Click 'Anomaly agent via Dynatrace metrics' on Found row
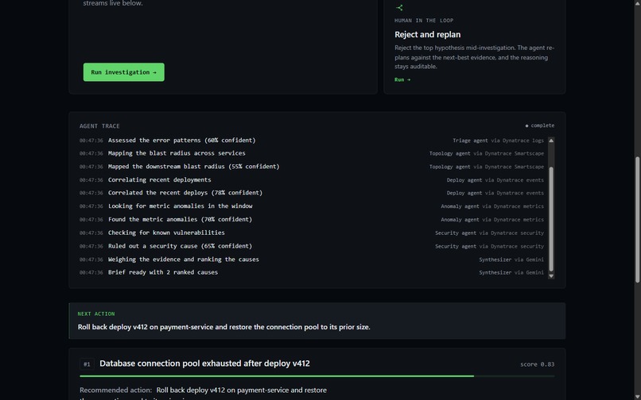The width and height of the screenshot is (641, 400). pyautogui.click(x=492, y=220)
